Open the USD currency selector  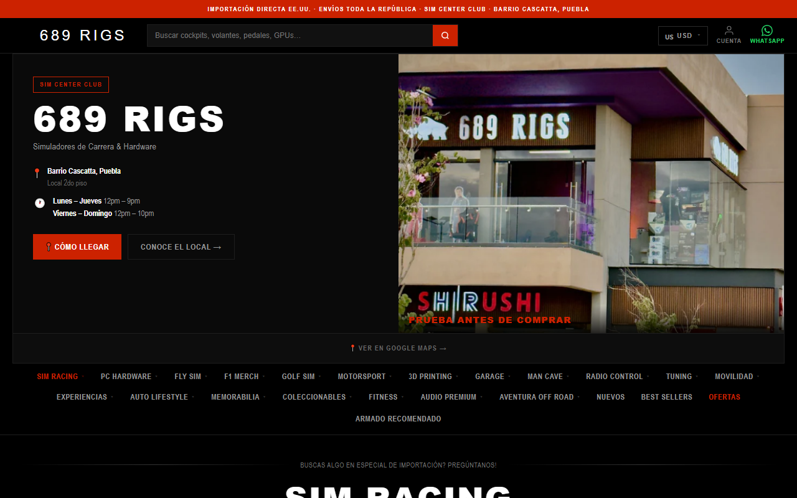pos(683,35)
